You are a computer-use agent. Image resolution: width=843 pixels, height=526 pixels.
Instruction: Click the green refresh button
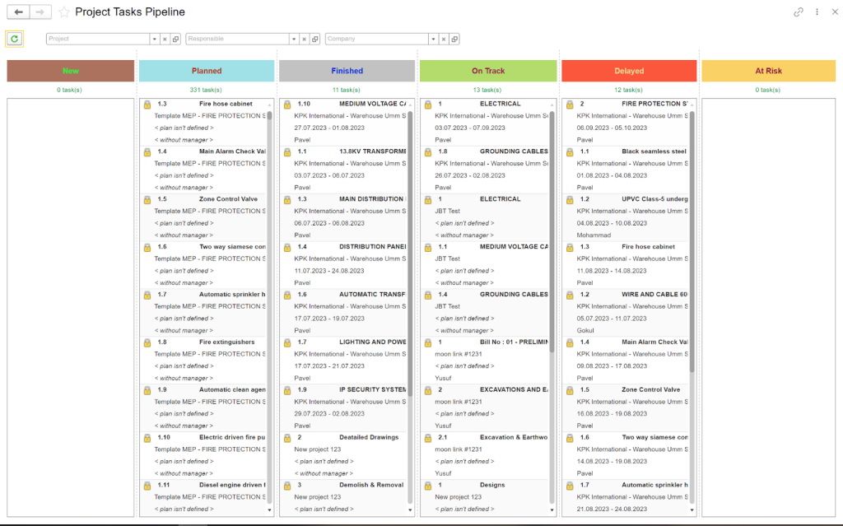click(x=15, y=39)
